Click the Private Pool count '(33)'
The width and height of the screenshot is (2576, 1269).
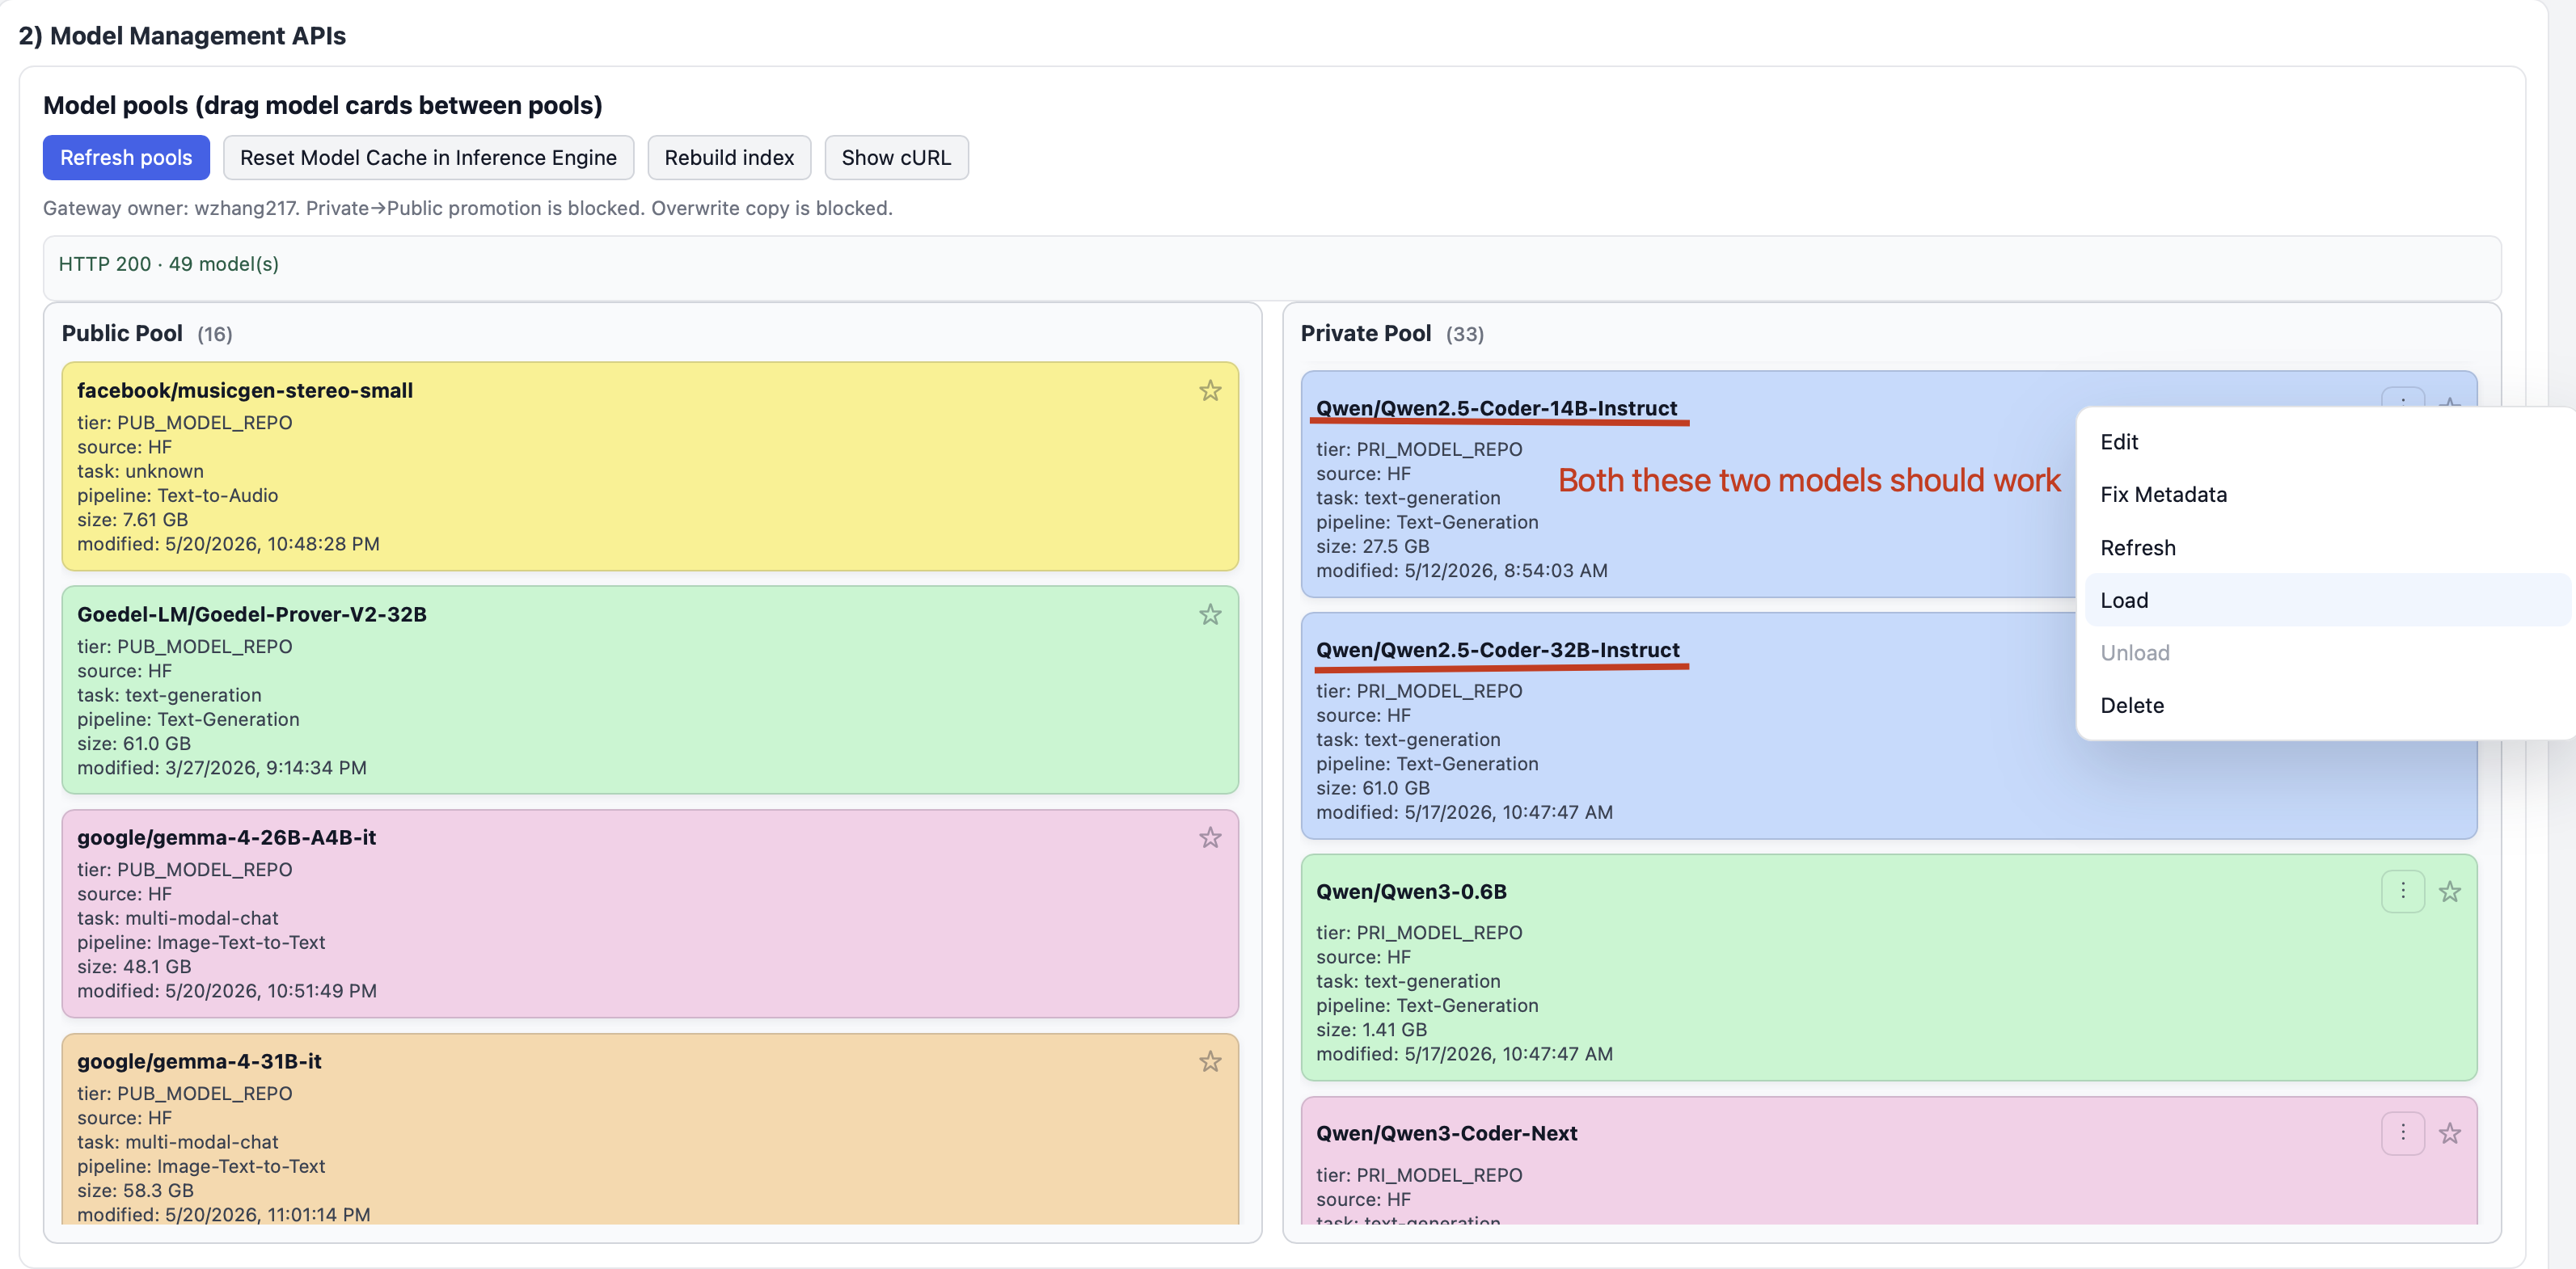(x=1465, y=335)
